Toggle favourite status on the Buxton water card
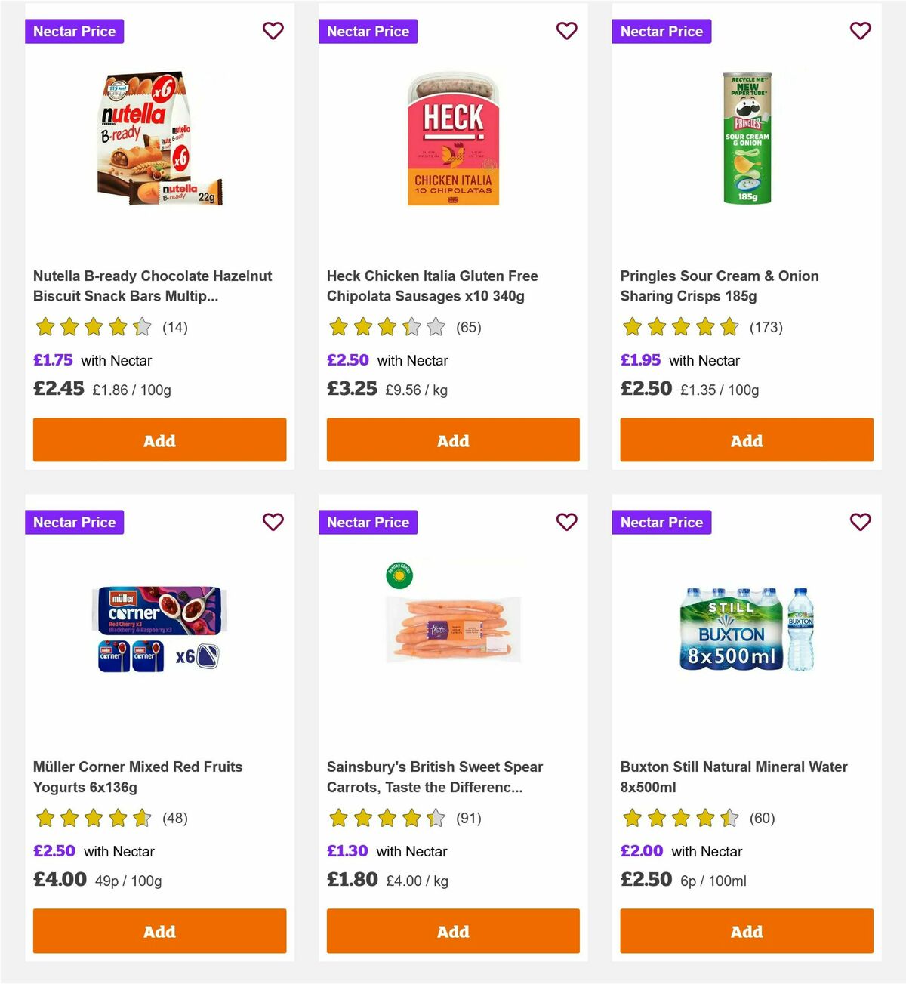 861,522
